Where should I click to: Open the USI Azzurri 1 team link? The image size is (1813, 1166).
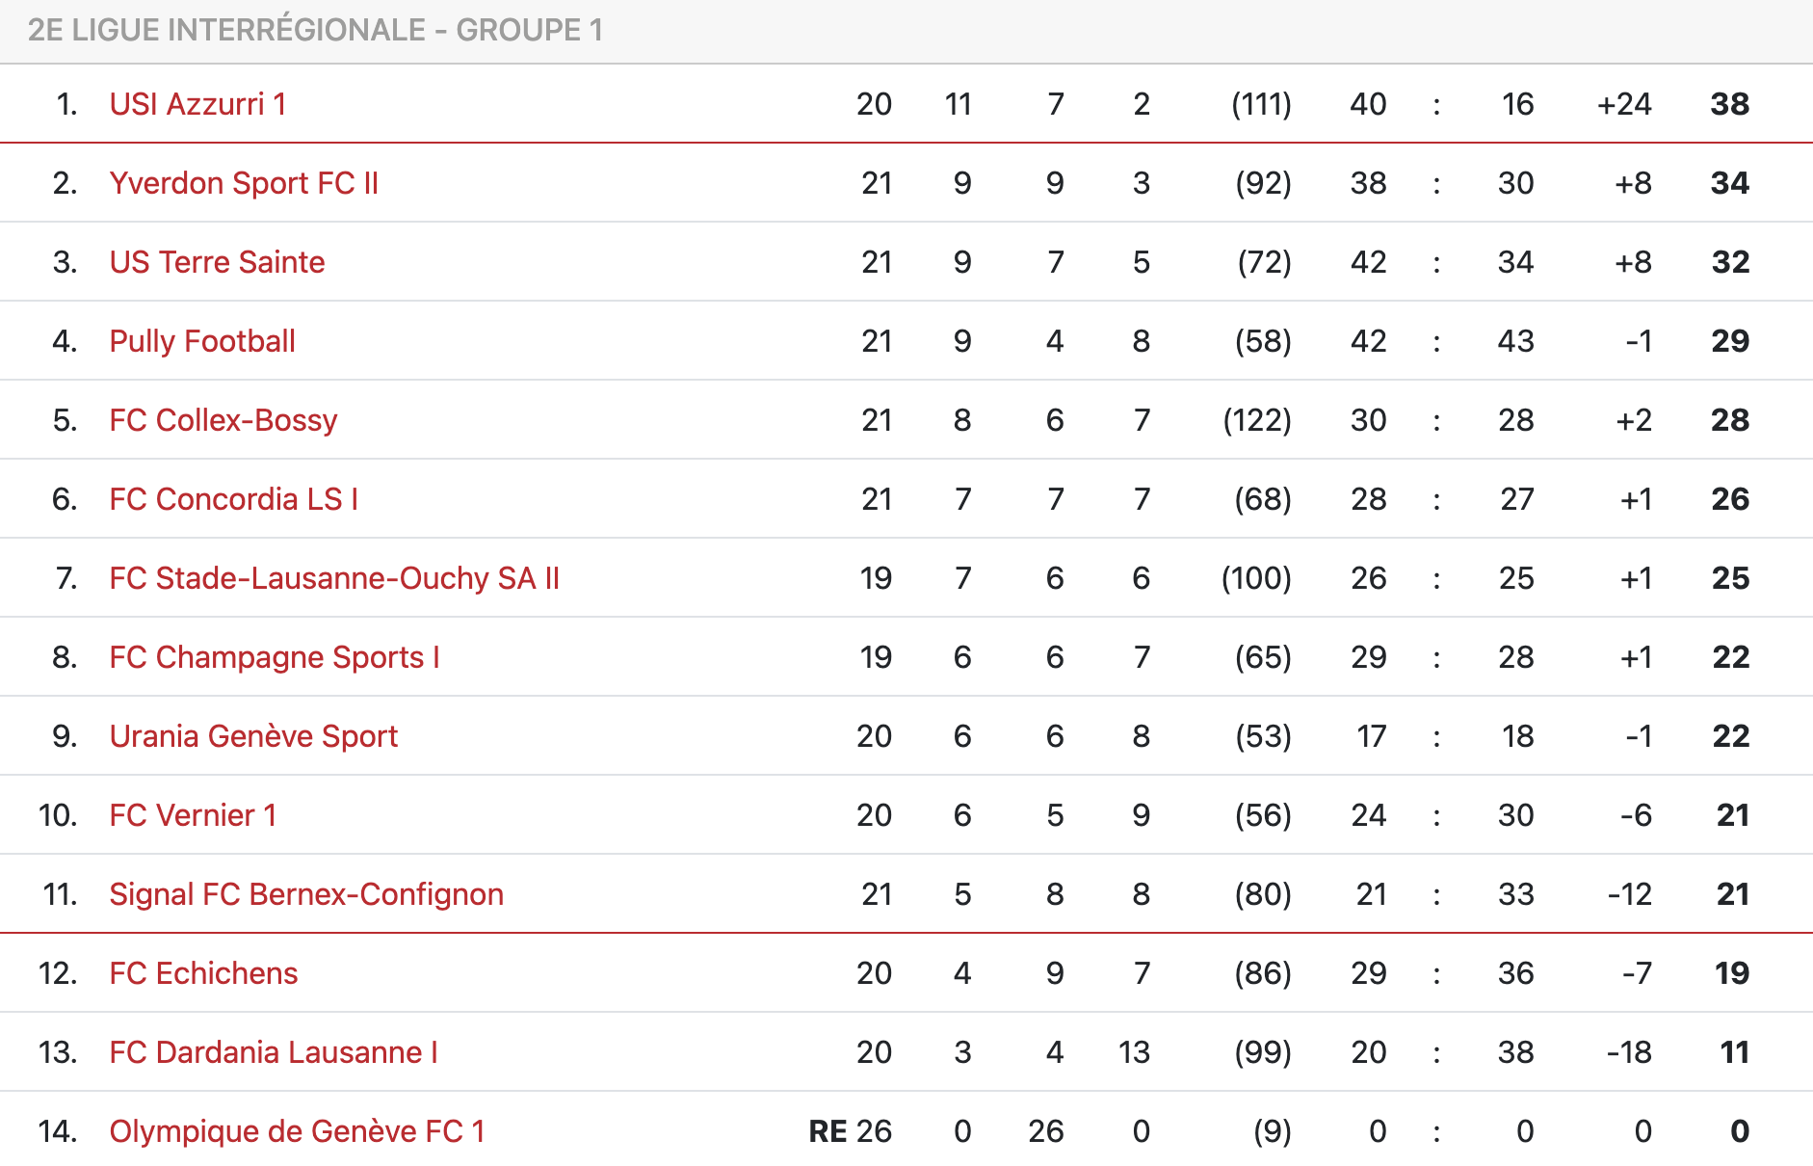tap(197, 104)
